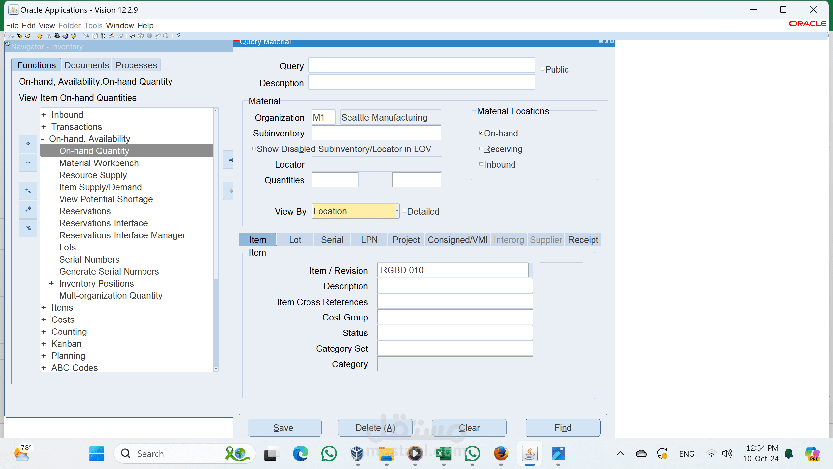Click the top hat Switch Responsibility icon

click(x=57, y=36)
